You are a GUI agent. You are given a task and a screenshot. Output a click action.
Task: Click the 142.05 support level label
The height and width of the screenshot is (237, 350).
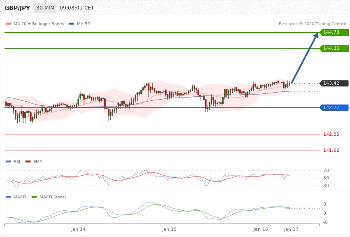point(331,134)
